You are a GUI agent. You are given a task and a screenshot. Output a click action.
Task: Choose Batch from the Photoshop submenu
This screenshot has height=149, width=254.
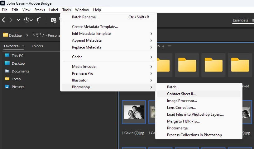pyautogui.click(x=199, y=87)
